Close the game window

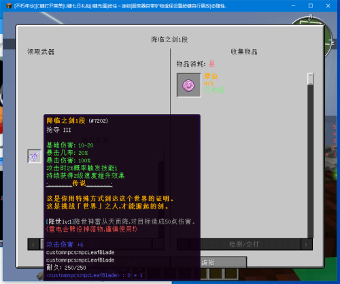[328, 6]
